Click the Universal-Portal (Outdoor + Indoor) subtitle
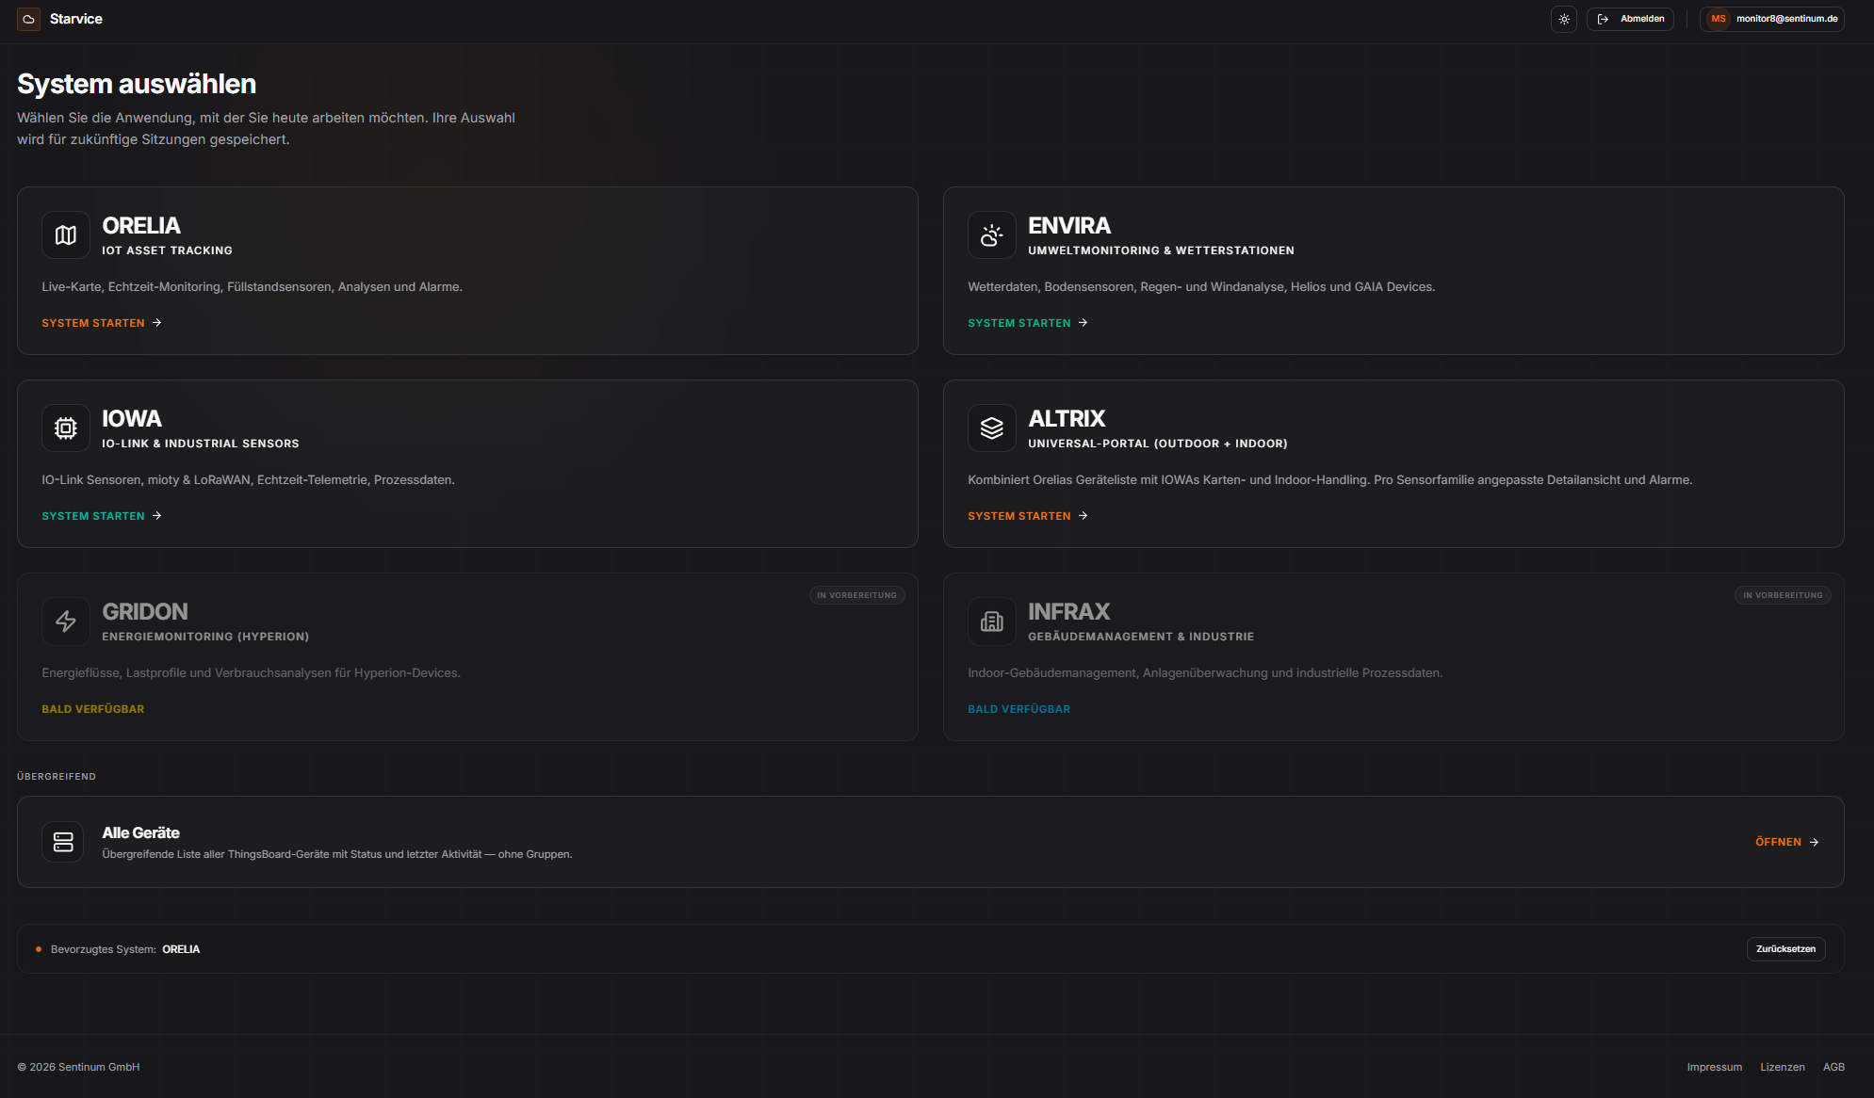 [x=1158, y=444]
